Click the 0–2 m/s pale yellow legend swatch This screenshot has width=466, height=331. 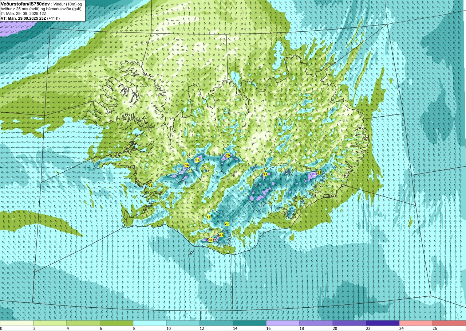coord(17,323)
